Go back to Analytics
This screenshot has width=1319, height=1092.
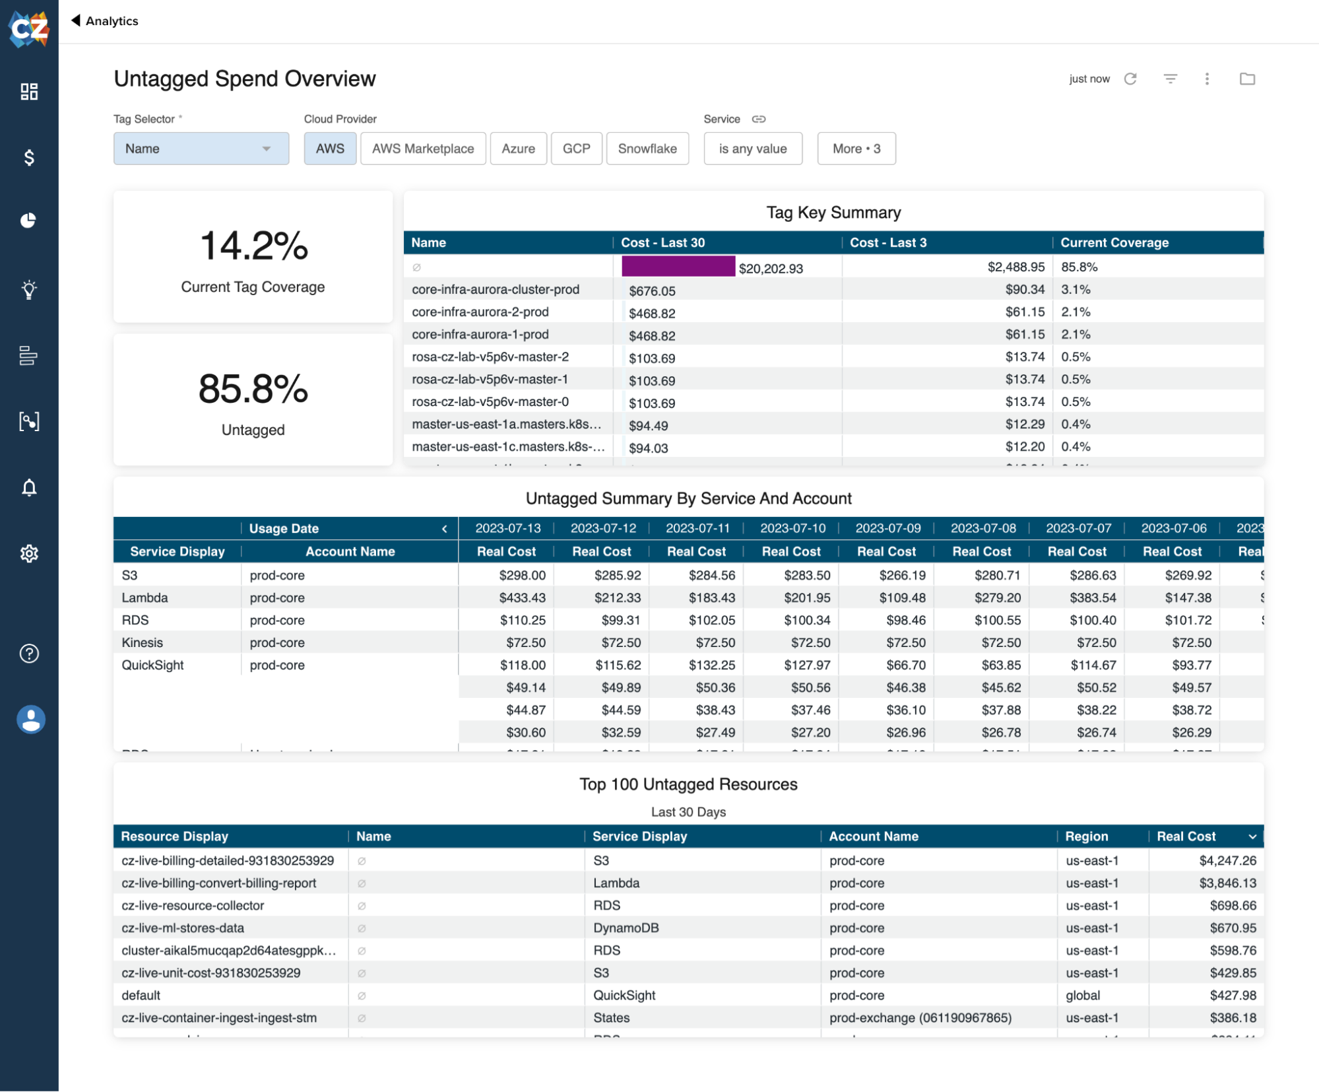pyautogui.click(x=105, y=20)
